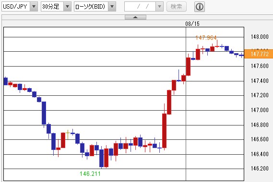The width and height of the screenshot is (273, 182).
Task: Click the 146.800 price axis label
Action: click(x=260, y=125)
